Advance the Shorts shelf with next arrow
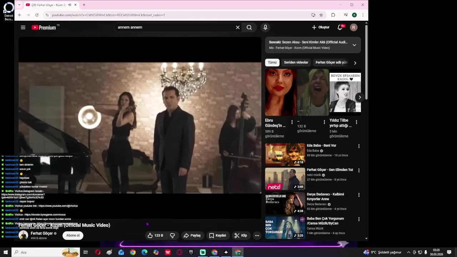 click(x=360, y=97)
